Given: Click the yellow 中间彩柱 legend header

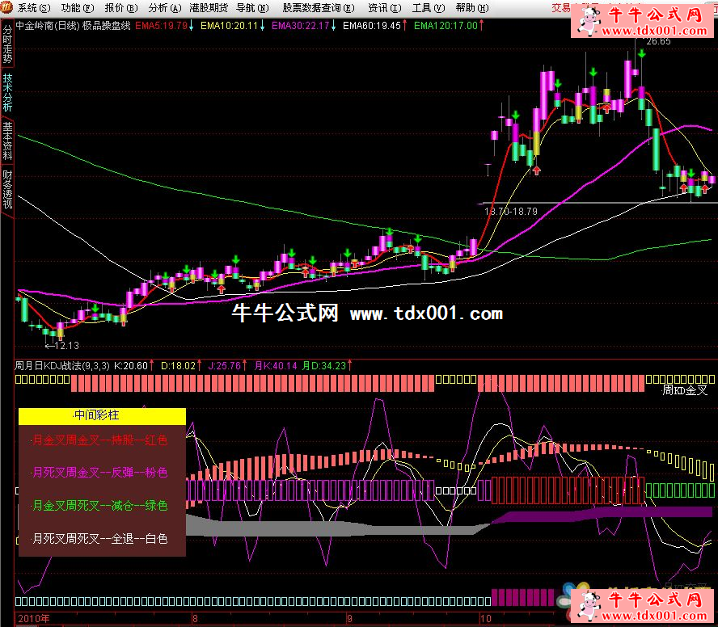Looking at the screenshot, I should (102, 416).
